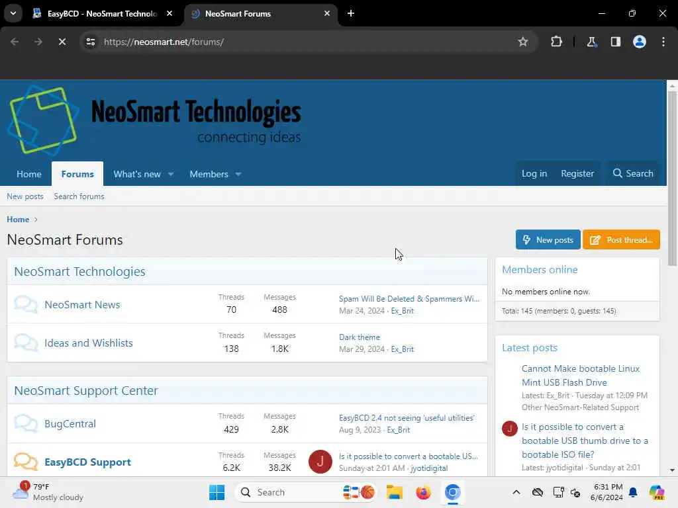Open a new browser tab
The width and height of the screenshot is (678, 508).
351,13
